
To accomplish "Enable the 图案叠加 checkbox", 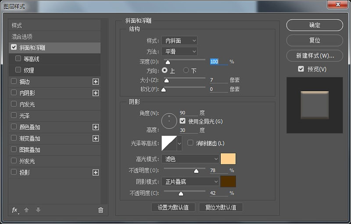I will [x=14, y=149].
